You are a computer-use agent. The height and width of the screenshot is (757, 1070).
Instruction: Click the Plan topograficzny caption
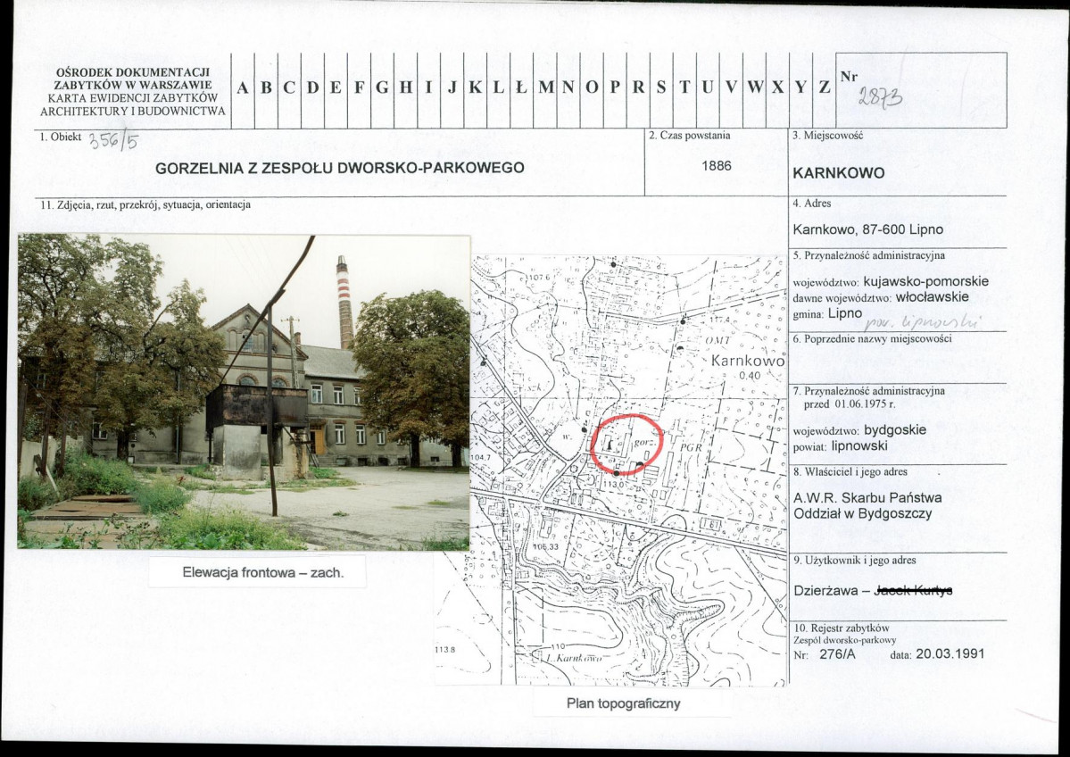point(623,703)
